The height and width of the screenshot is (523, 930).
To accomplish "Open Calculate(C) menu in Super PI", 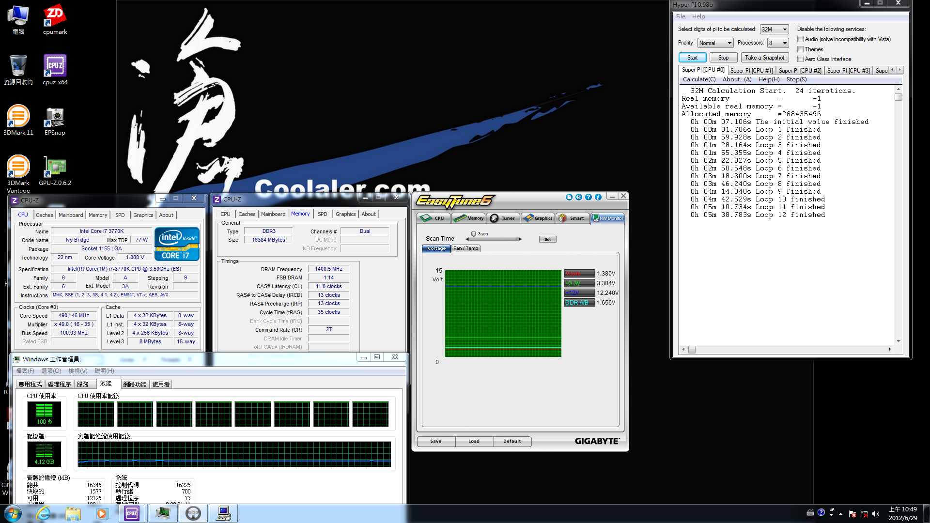I will [x=699, y=79].
